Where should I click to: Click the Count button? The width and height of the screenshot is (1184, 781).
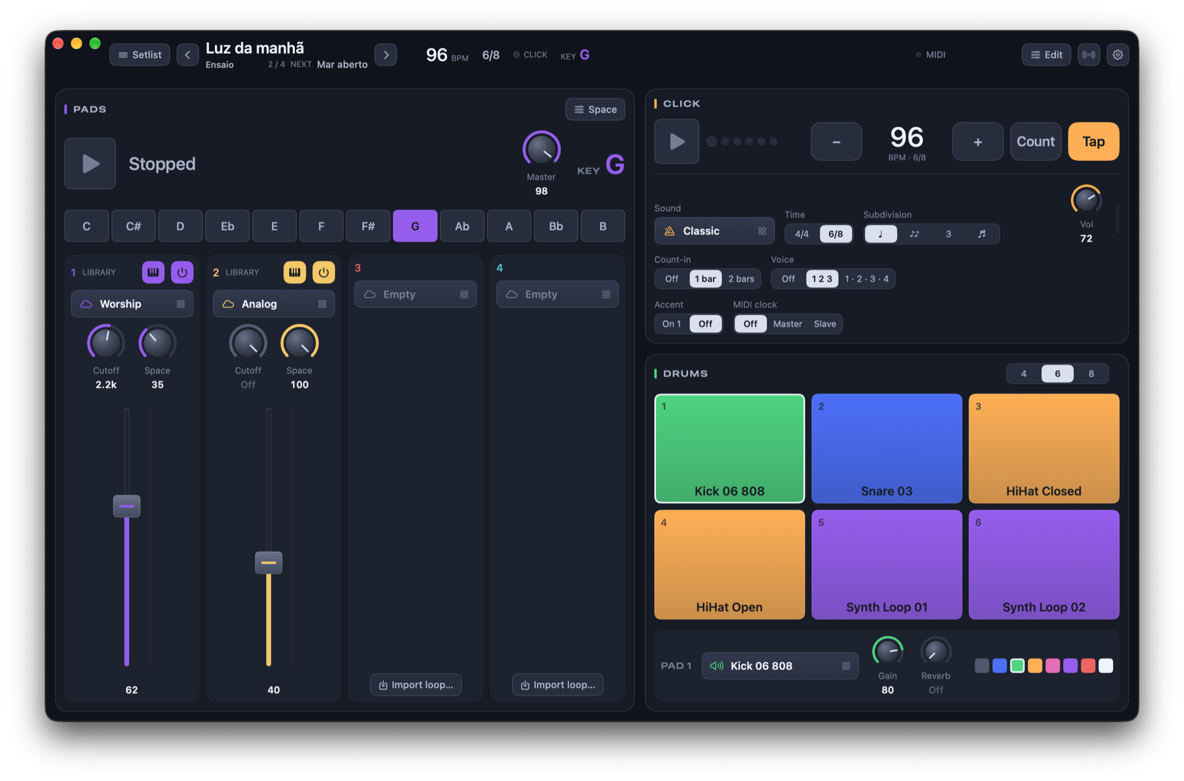1035,141
